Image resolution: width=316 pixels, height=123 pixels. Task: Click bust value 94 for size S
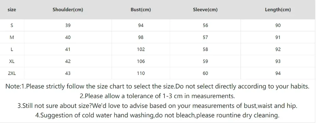click(x=141, y=25)
